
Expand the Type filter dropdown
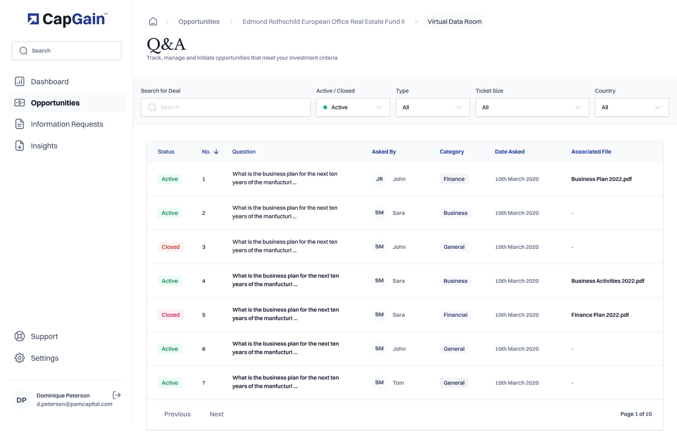[432, 107]
